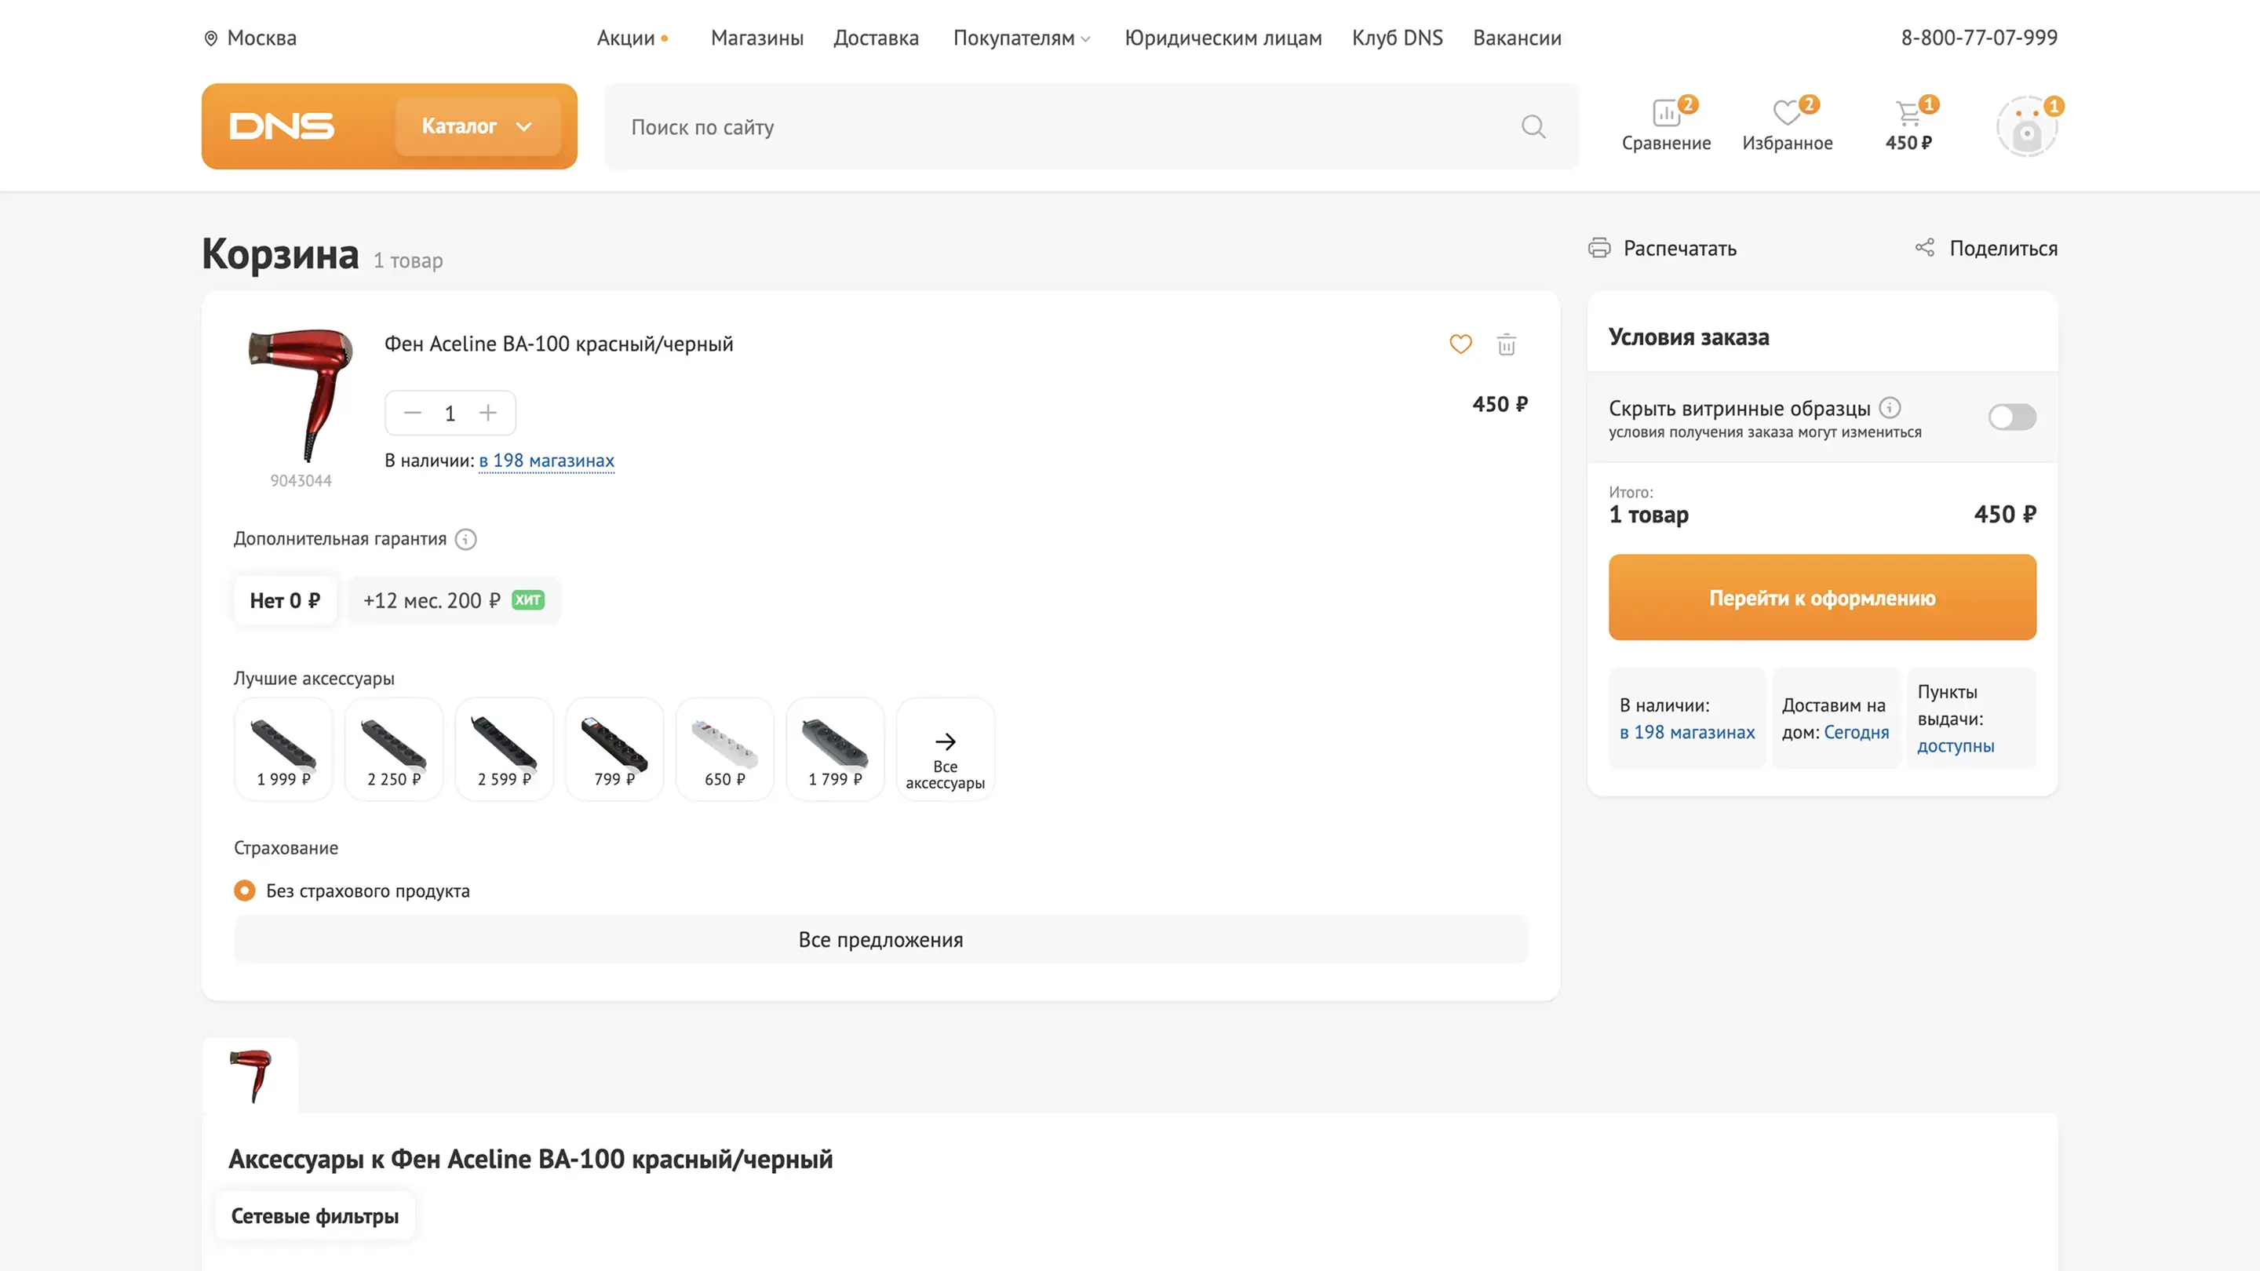
Task: Expand Все предложения insurance offers
Action: pos(880,939)
